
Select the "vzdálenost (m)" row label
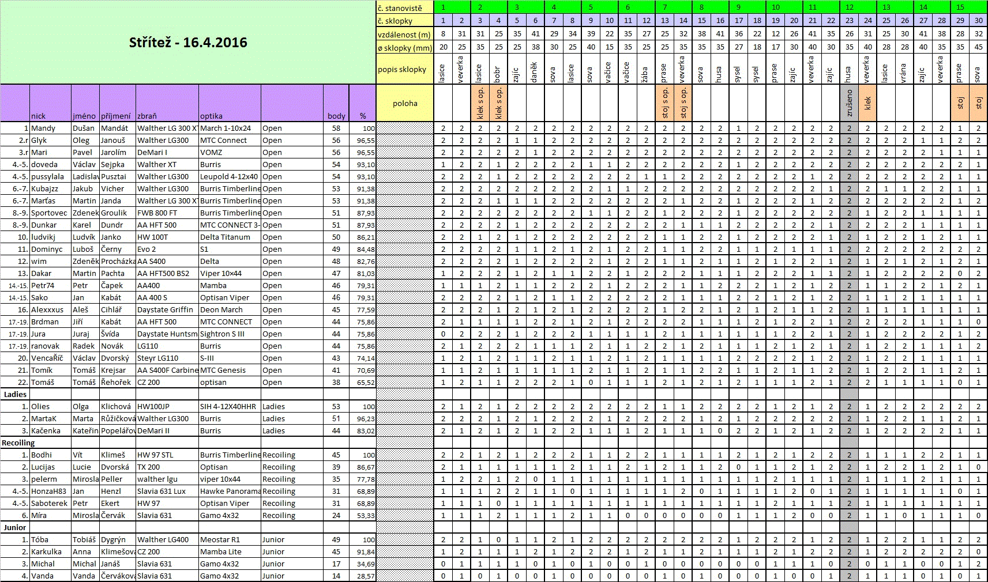coord(404,35)
